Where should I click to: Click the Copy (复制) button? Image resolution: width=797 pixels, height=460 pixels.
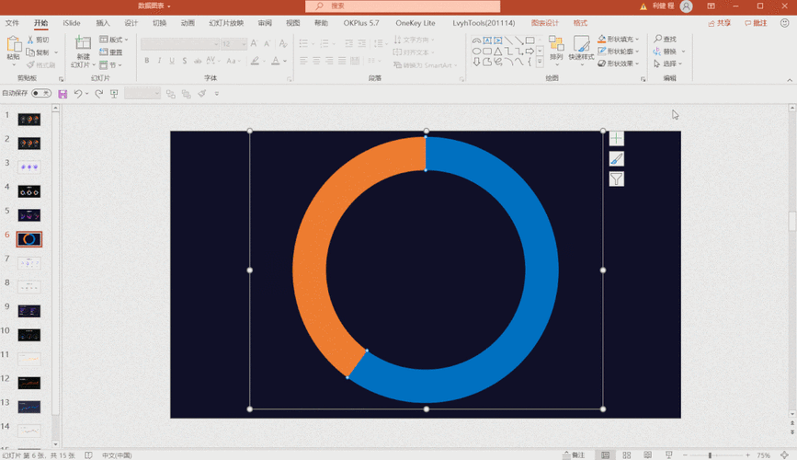38,52
